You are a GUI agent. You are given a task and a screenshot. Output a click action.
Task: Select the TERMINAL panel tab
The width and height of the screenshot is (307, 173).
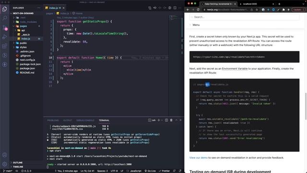point(104,120)
